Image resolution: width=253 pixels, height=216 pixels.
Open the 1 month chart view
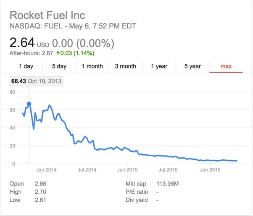click(92, 66)
